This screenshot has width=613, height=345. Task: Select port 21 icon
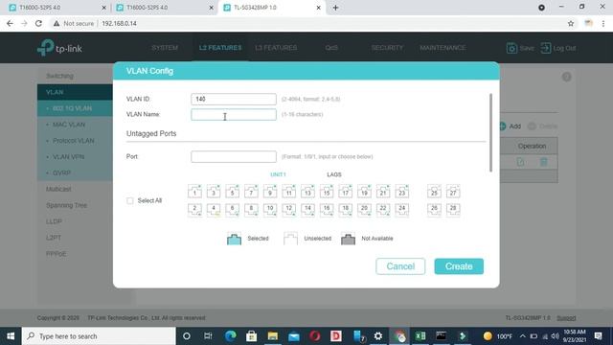[x=383, y=192]
